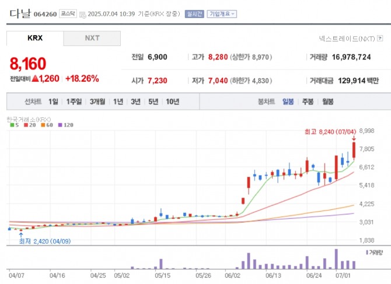Click the purple 120-day moving average swatch
391x284 pixels.
pos(60,125)
